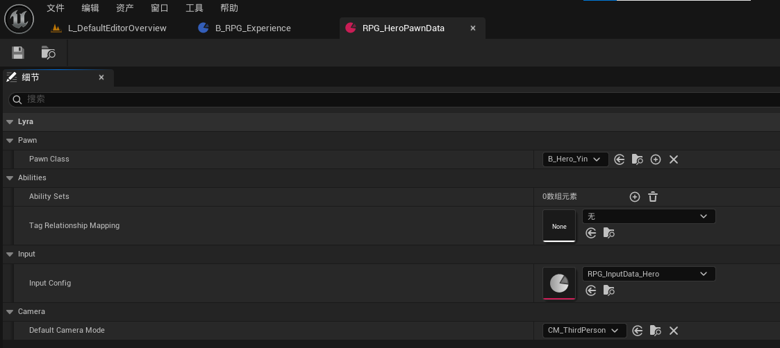Use selected asset for Tag Relationship Mapping
Image resolution: width=780 pixels, height=348 pixels.
pos(591,233)
